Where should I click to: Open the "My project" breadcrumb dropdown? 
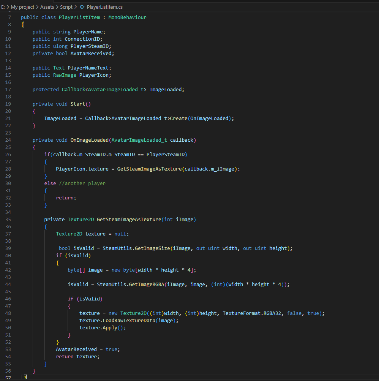(x=23, y=7)
